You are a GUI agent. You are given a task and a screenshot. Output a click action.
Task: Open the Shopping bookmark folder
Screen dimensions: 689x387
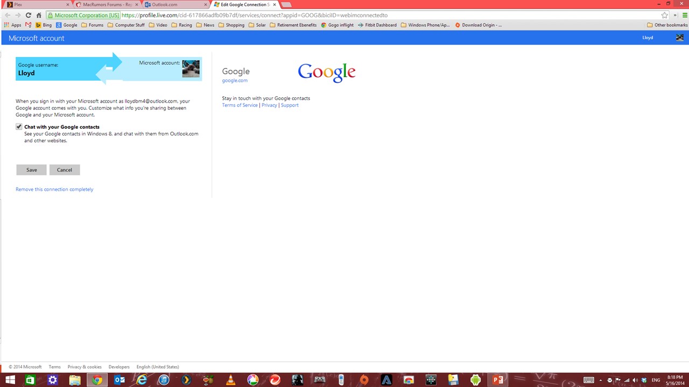click(231, 25)
